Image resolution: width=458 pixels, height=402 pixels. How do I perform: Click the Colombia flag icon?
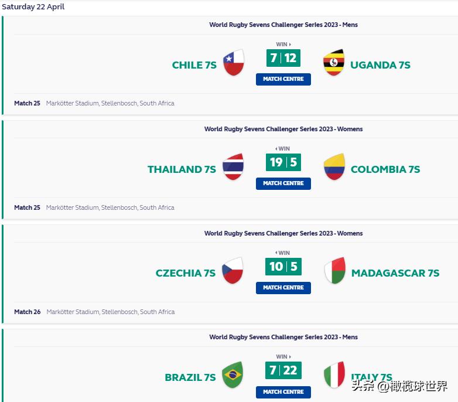(x=334, y=167)
